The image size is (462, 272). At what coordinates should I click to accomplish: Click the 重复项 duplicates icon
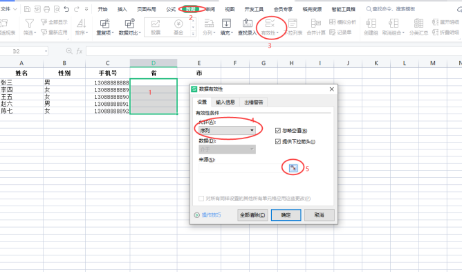(105, 24)
